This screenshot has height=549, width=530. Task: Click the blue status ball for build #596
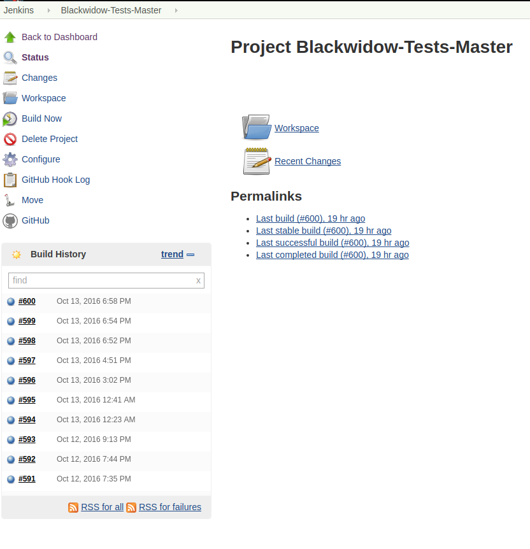[11, 380]
